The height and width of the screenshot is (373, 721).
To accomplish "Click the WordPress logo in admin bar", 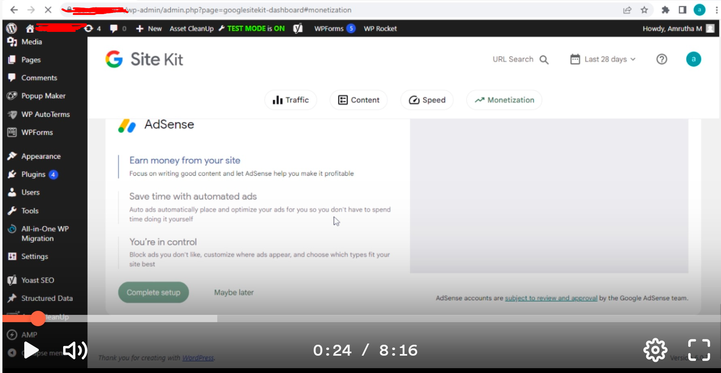I will pyautogui.click(x=11, y=28).
